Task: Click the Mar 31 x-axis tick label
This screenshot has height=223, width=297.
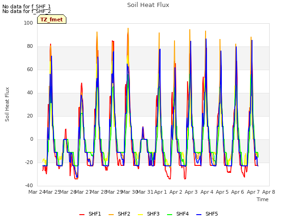Action: [x=145, y=192]
